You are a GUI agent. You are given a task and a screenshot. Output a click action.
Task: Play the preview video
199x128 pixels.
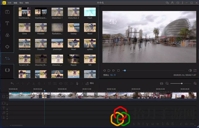tap(109, 71)
